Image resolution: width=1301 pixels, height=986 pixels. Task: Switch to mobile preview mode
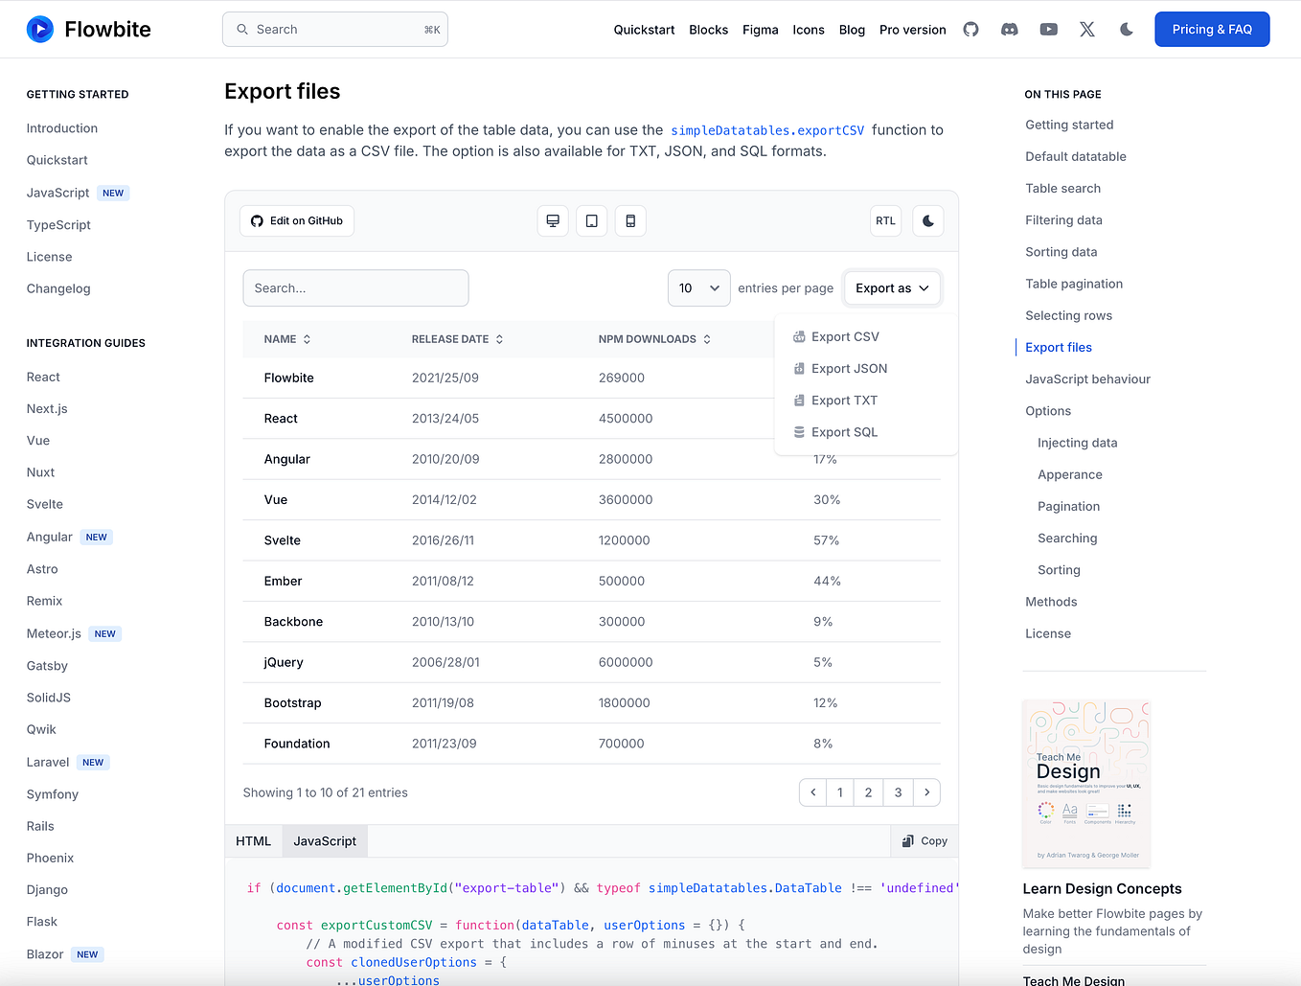coord(629,220)
